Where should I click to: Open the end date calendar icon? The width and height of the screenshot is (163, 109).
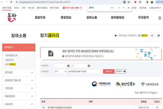coord(89,66)
